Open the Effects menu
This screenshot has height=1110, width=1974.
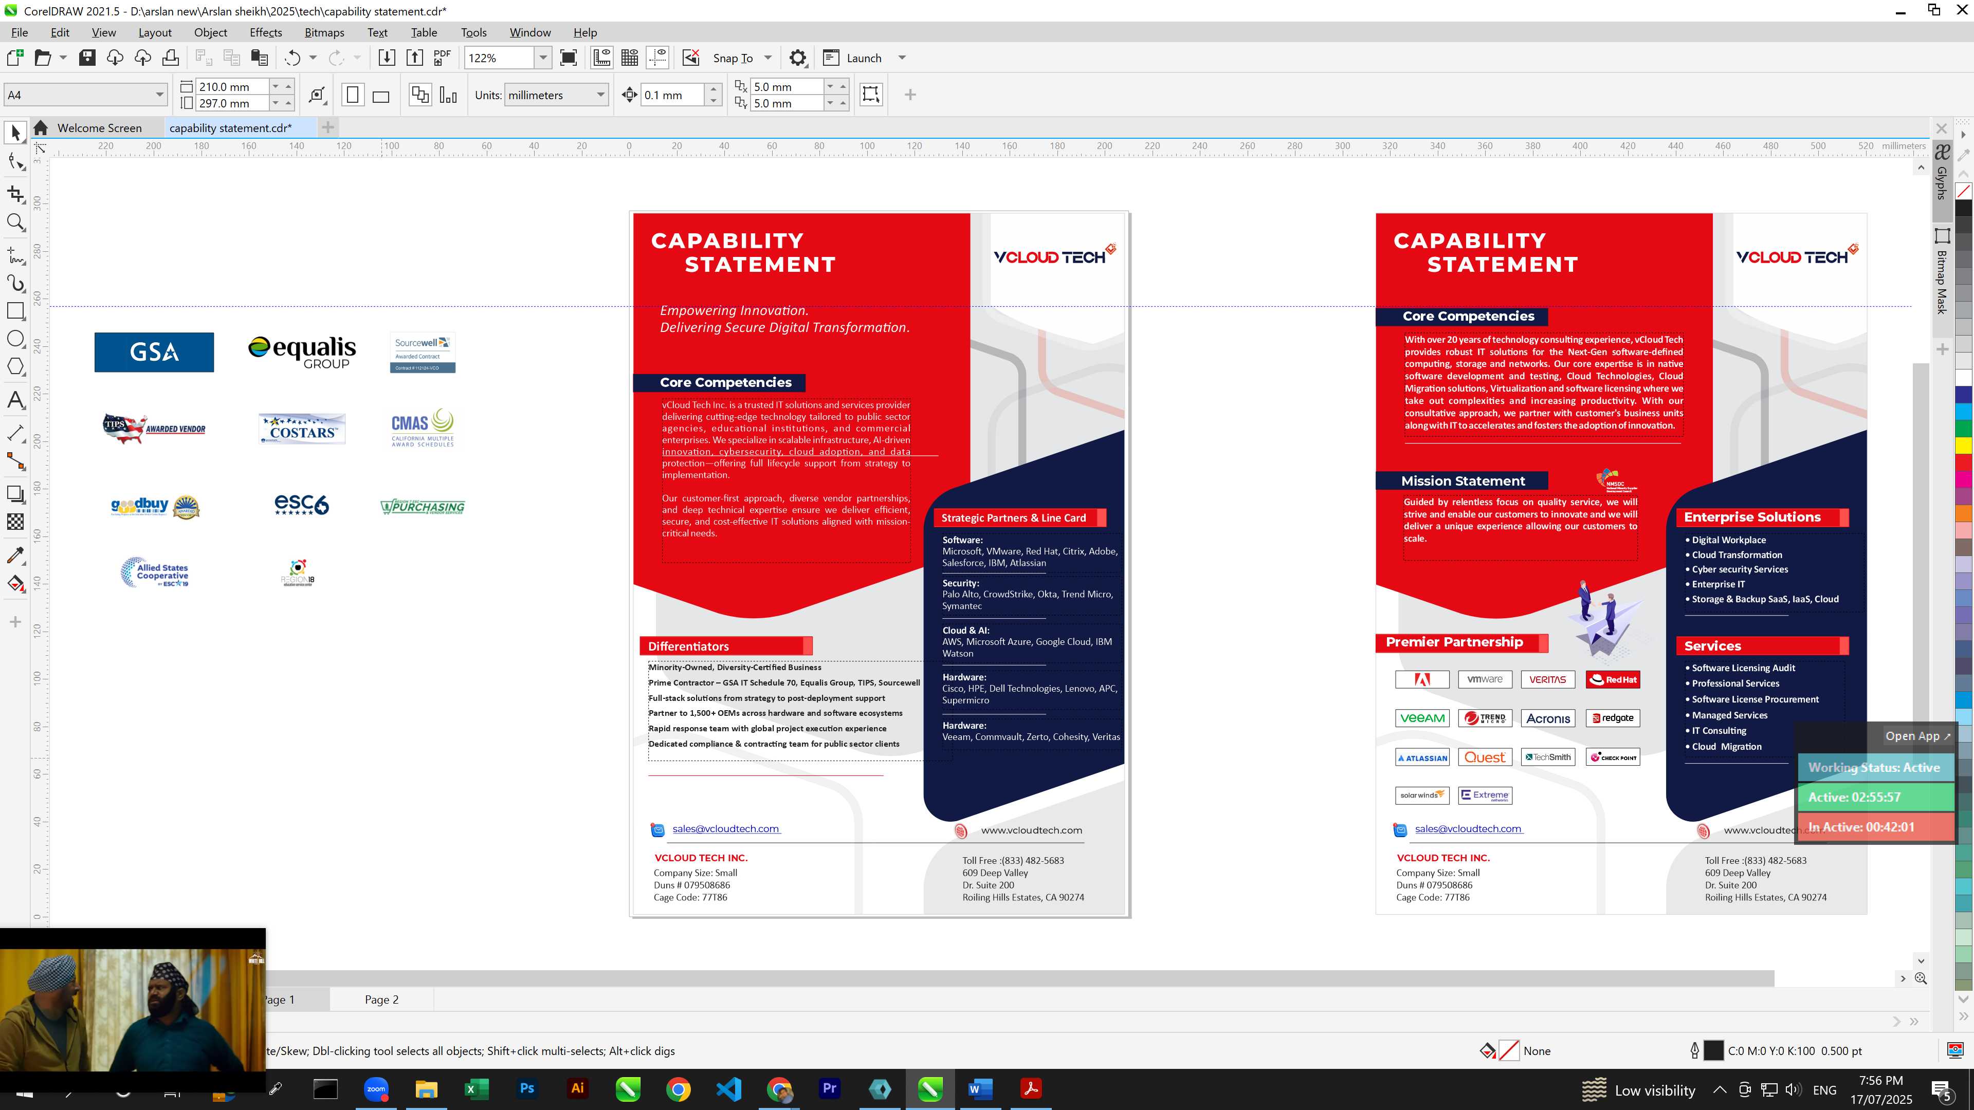(265, 32)
